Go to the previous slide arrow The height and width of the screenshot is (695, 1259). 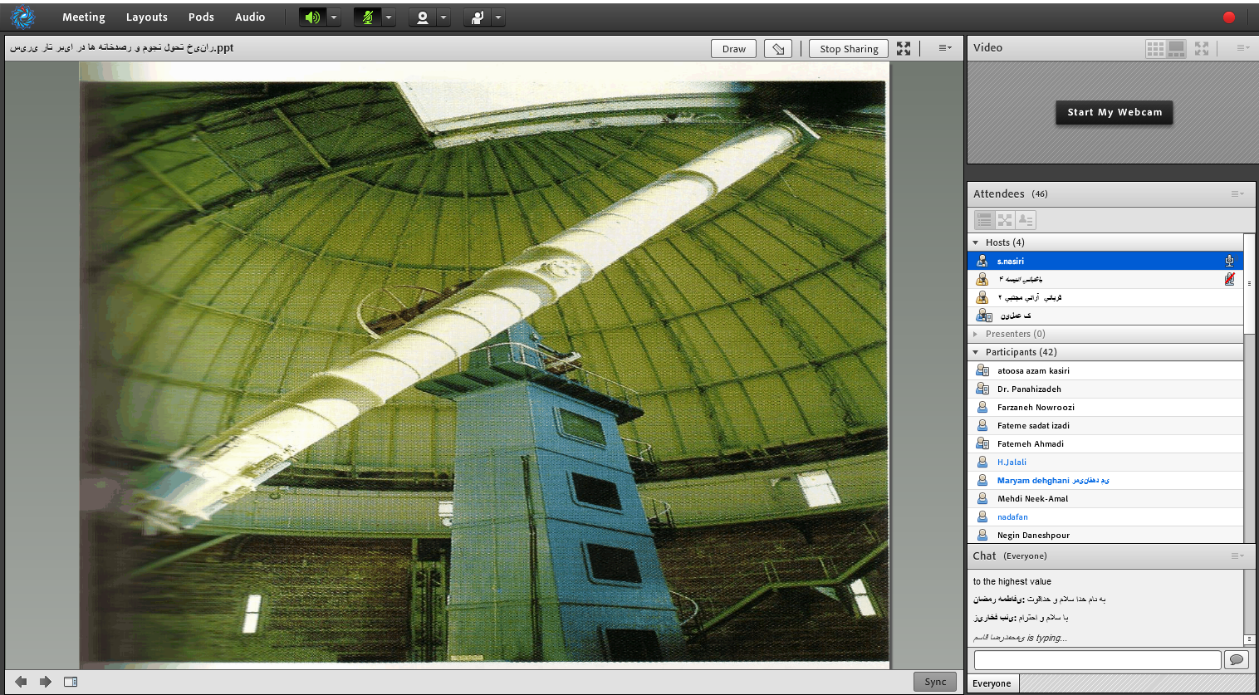coord(21,682)
